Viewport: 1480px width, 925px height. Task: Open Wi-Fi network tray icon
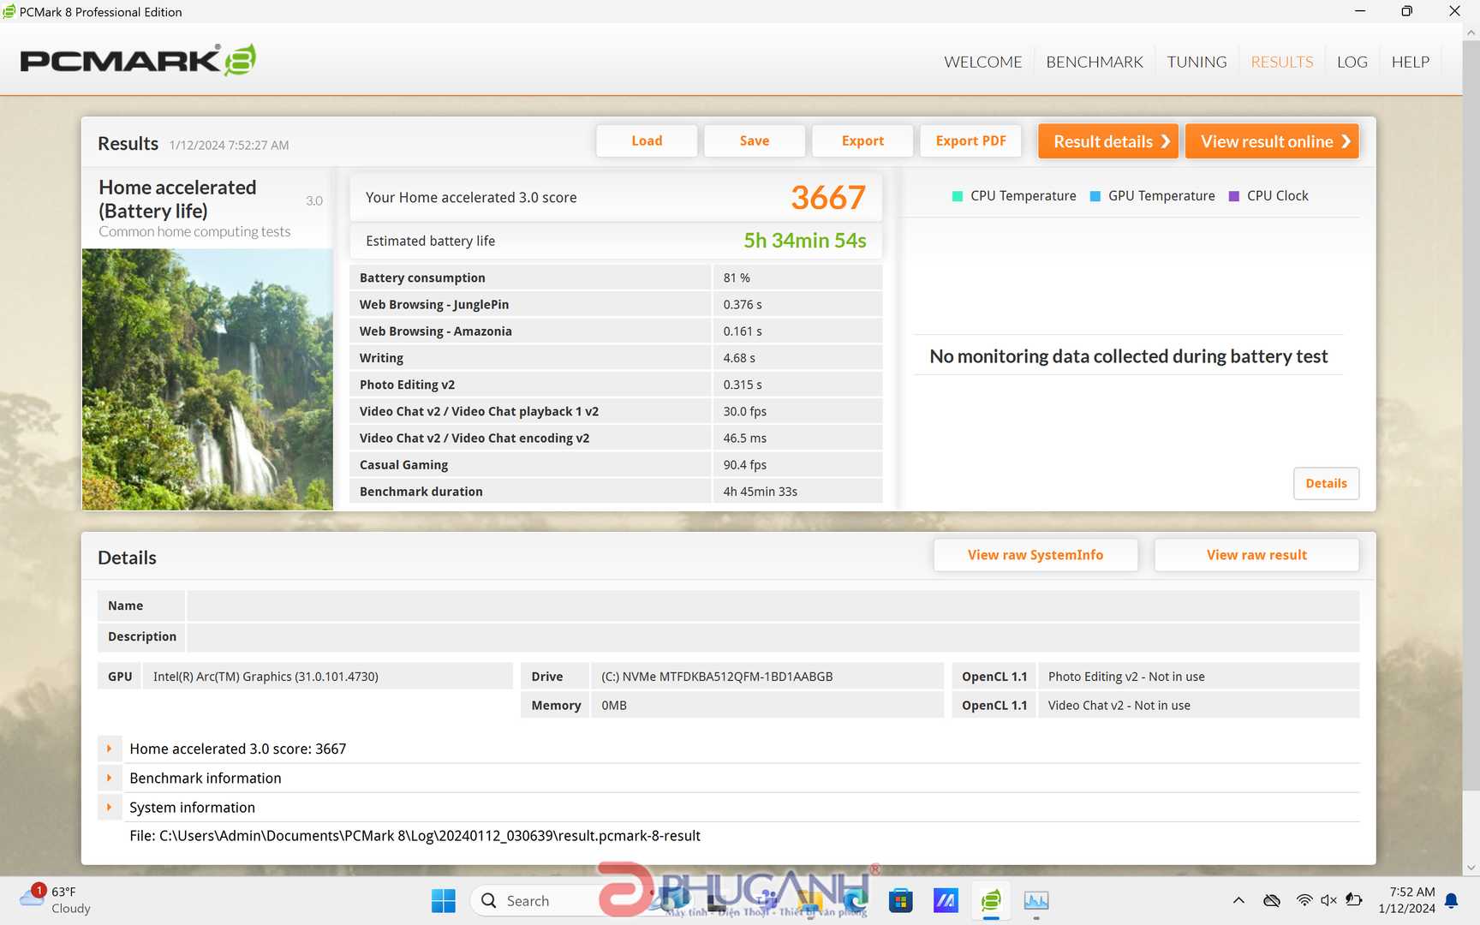click(x=1304, y=900)
